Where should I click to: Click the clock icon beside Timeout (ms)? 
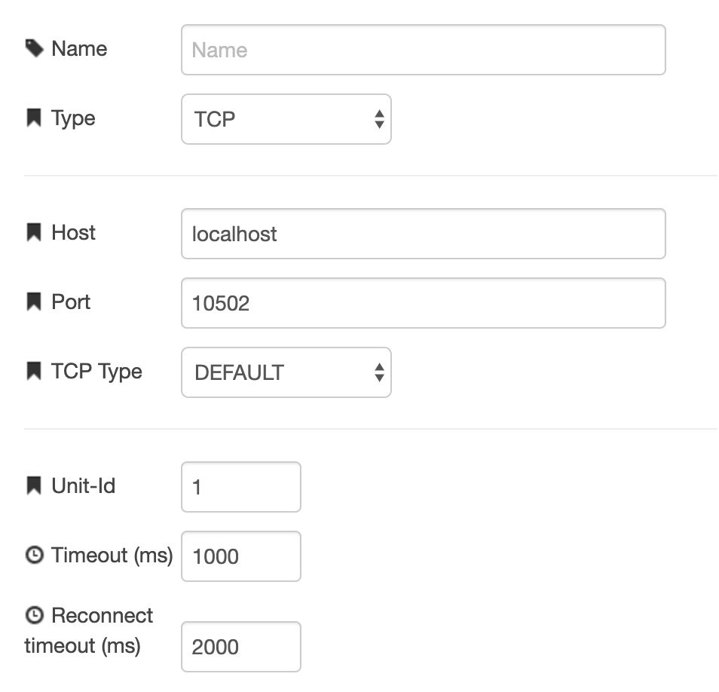pyautogui.click(x=35, y=555)
